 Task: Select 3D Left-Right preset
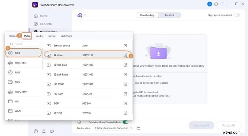point(87,75)
